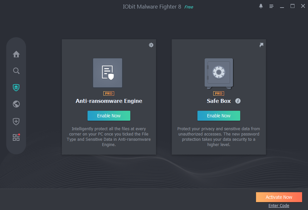Image resolution: width=308 pixels, height=210 pixels.
Task: Open the hamburger options menu
Action: [x=271, y=6]
